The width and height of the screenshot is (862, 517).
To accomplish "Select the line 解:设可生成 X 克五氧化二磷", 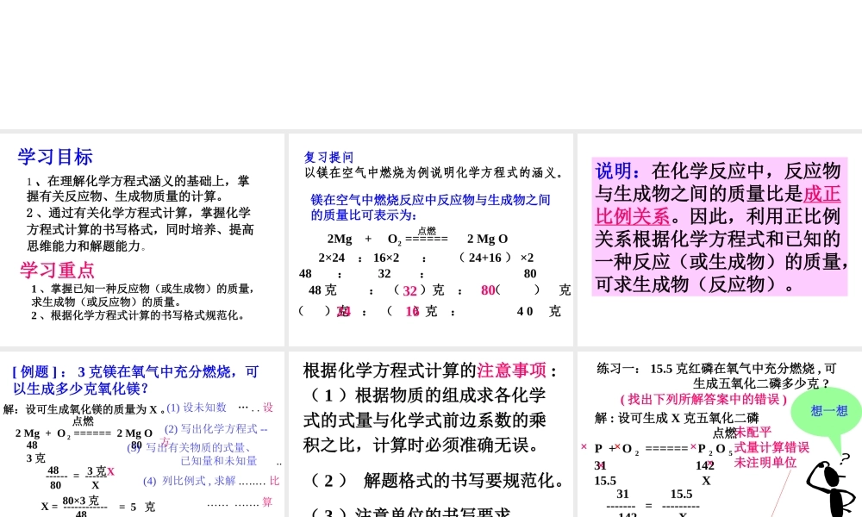I will [677, 418].
